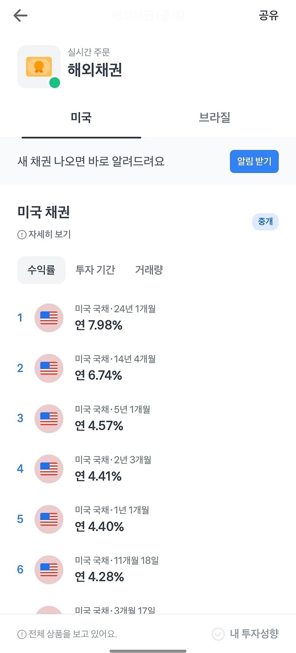
Task: Click the 공유 share option
Action: click(x=270, y=15)
